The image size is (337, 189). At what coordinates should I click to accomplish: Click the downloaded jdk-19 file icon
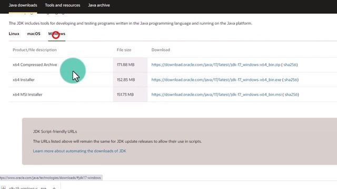coord(4,188)
